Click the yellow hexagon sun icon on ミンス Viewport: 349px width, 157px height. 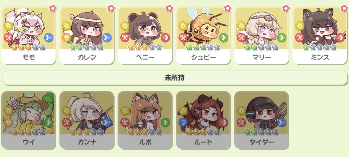(299, 26)
